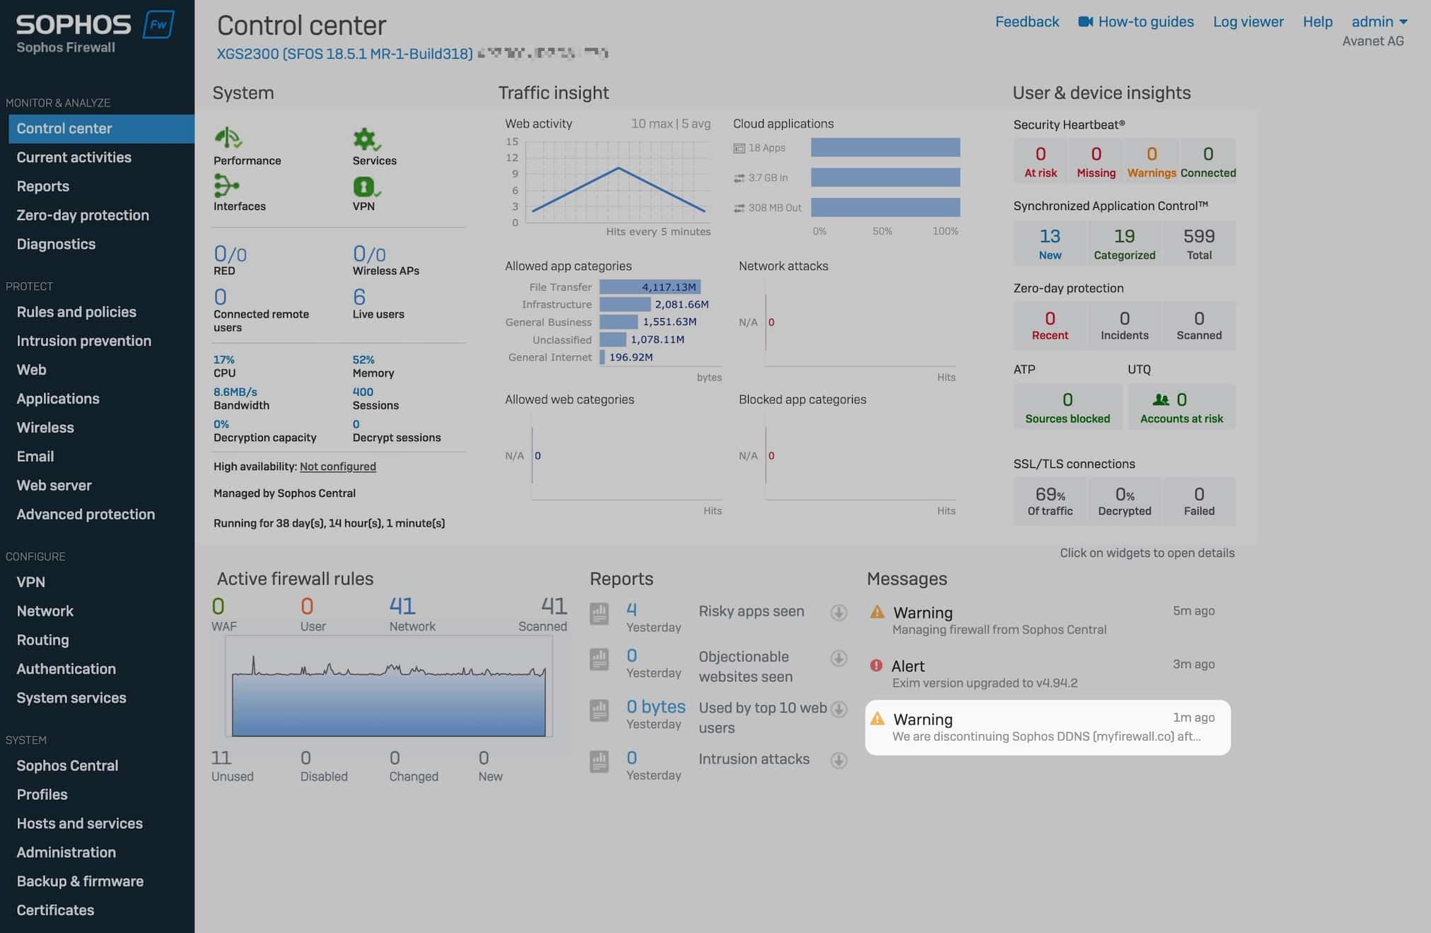This screenshot has height=933, width=1431.
Task: Open the Feedback link
Action: tap(1027, 22)
